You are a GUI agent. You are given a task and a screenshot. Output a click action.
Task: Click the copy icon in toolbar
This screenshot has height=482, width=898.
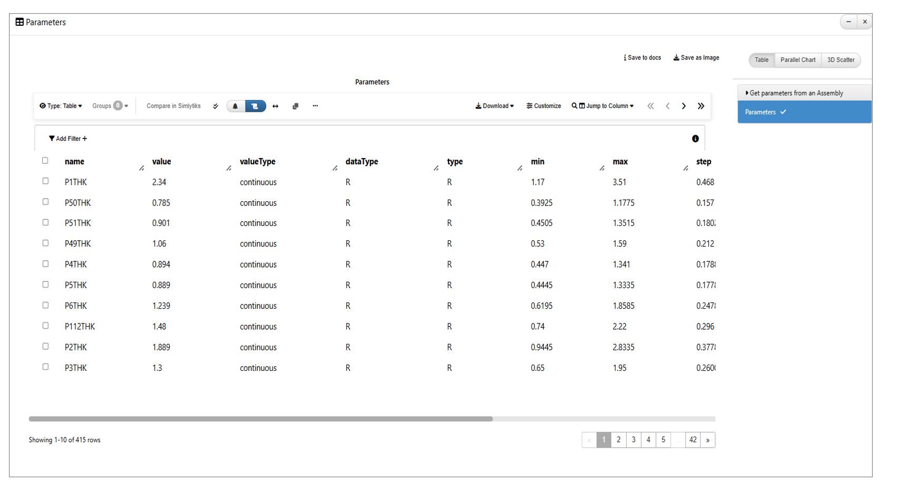tap(296, 106)
